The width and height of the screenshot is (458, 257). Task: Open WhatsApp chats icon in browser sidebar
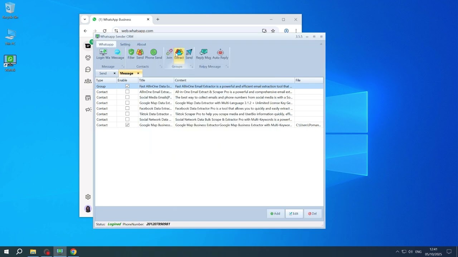coord(88,46)
